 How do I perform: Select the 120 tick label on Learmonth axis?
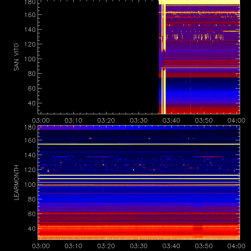coord(30,170)
